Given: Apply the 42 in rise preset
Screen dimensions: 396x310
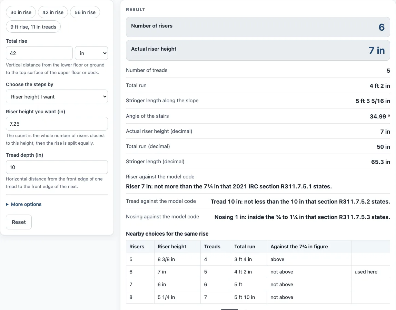Looking at the screenshot, I should [x=53, y=12].
